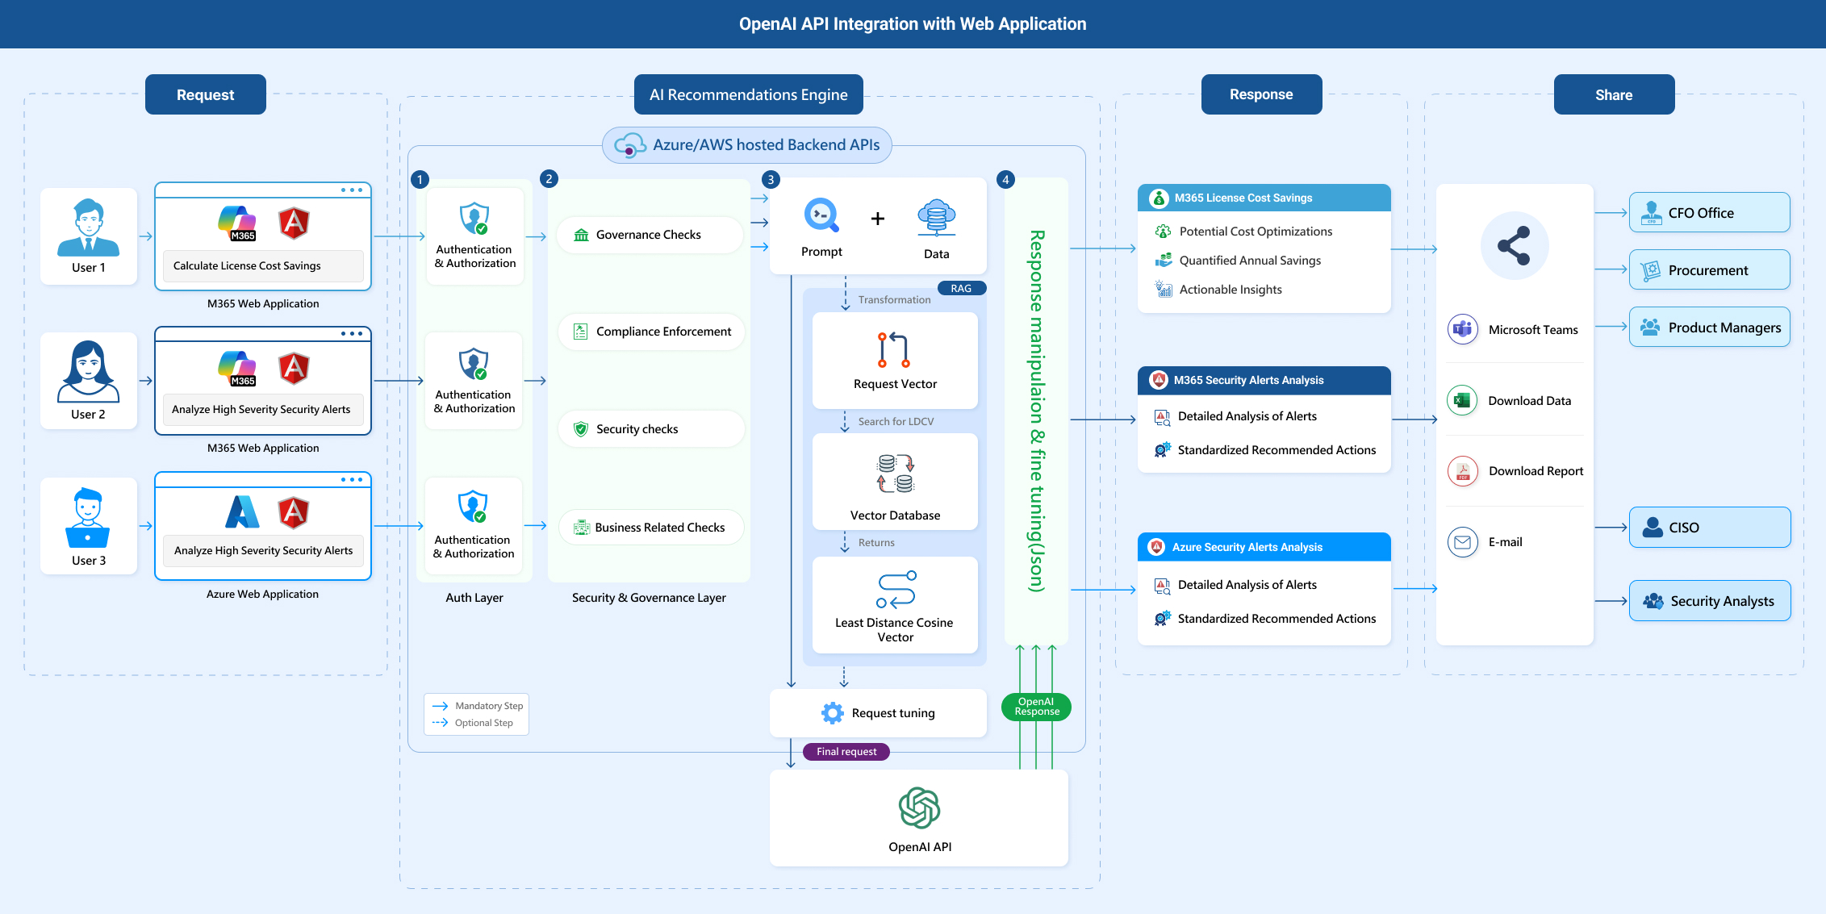1826x914 pixels.
Task: Click the Compliance Enforcement document icon
Action: (581, 332)
